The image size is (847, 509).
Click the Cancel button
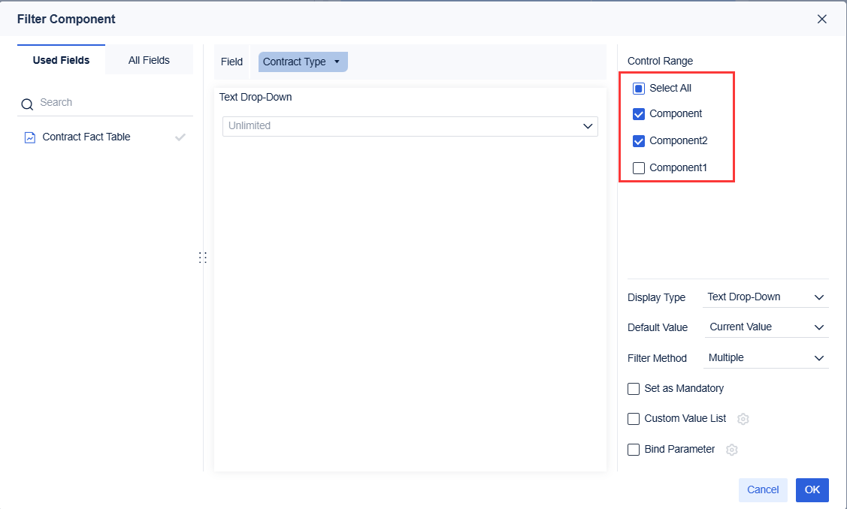click(x=763, y=489)
